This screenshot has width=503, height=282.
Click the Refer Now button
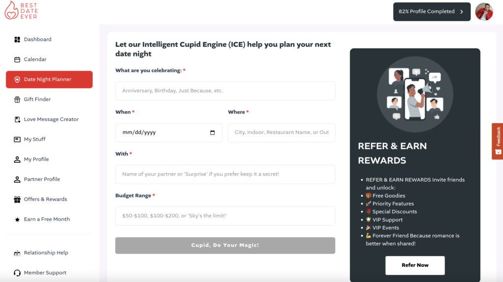click(x=415, y=265)
